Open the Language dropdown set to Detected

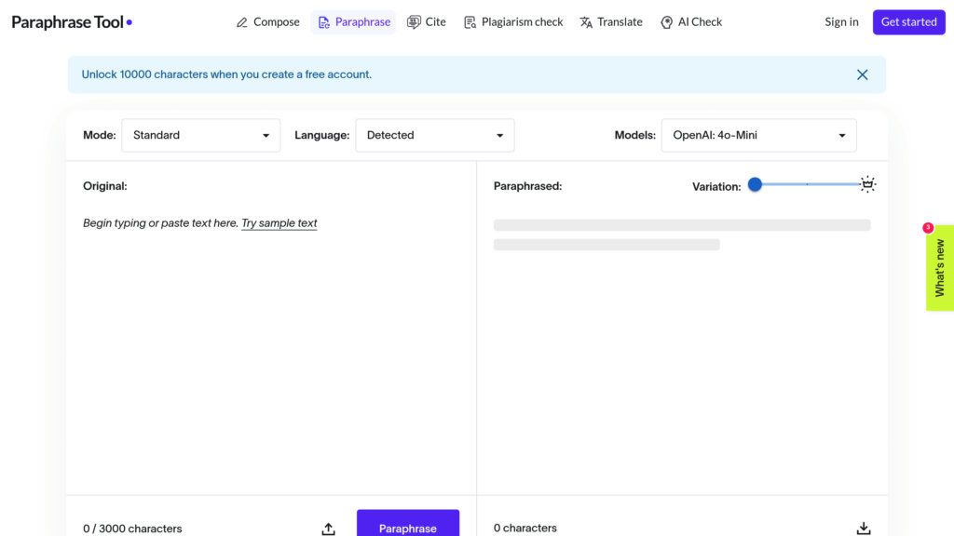[434, 134]
